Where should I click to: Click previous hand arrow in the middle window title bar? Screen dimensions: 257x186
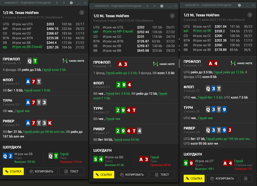pos(148,6)
